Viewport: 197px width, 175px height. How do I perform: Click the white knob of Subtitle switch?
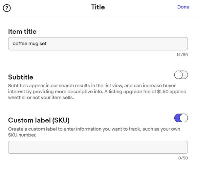click(x=179, y=75)
